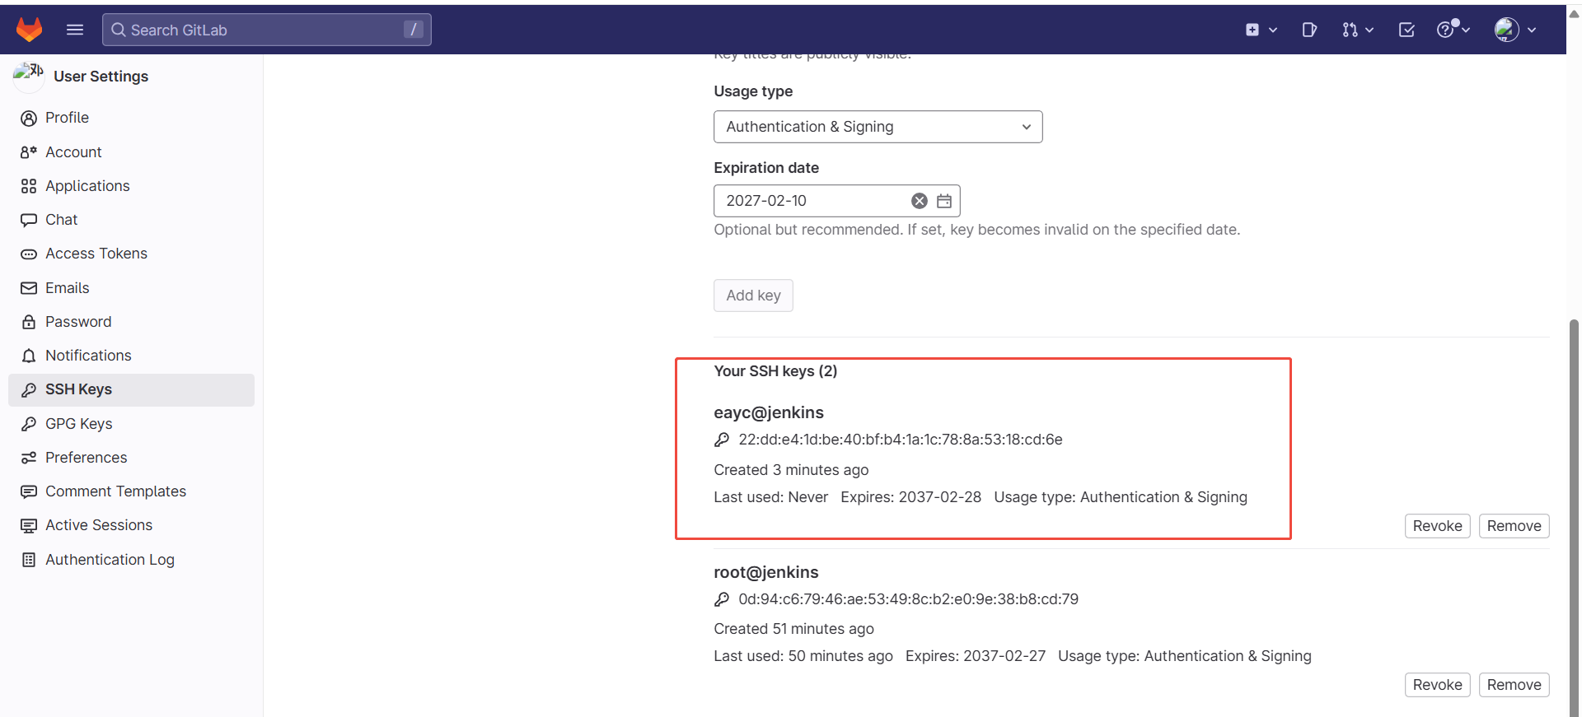Click 'Last used: 50 minutes ago' text
This screenshot has height=717, width=1582.
tap(803, 656)
